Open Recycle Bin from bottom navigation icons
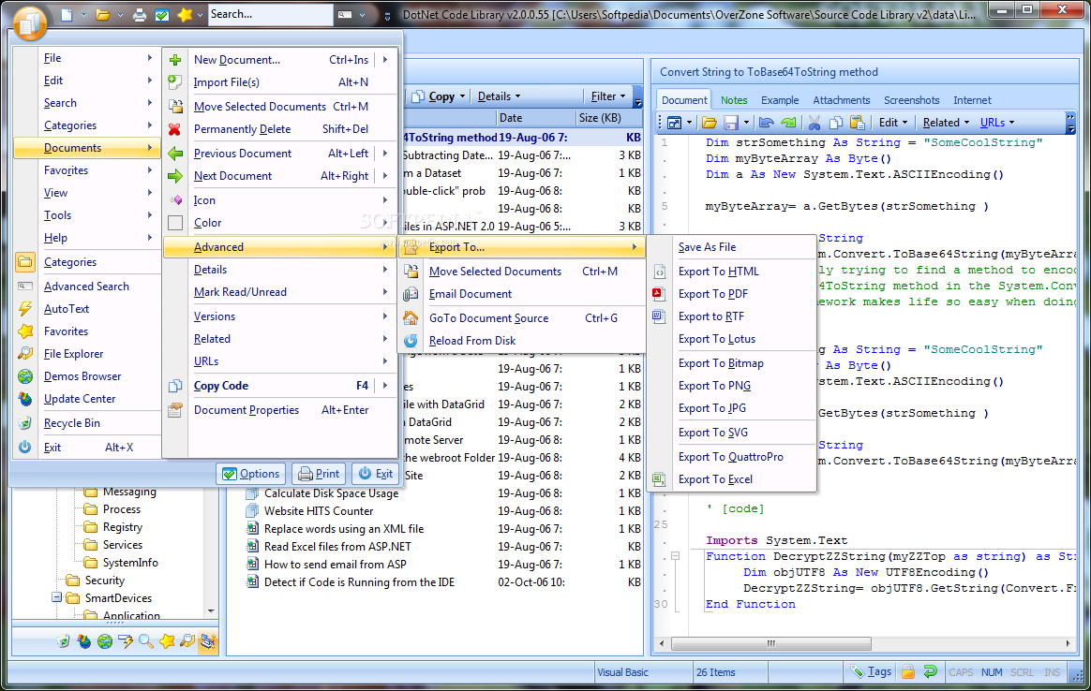Screen dimensions: 1091x691 pyautogui.click(x=64, y=641)
